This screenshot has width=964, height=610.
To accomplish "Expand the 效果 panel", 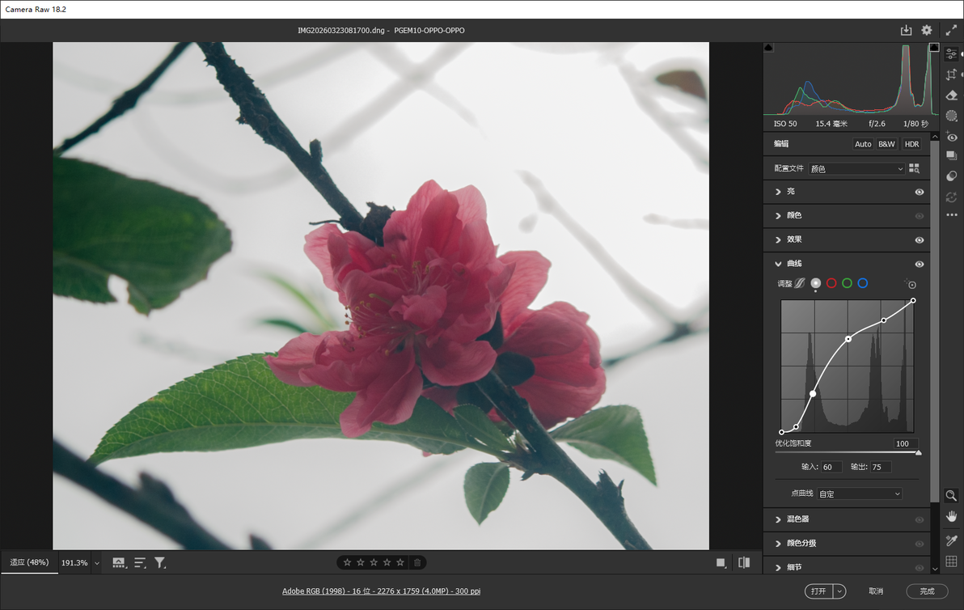I will (x=778, y=239).
